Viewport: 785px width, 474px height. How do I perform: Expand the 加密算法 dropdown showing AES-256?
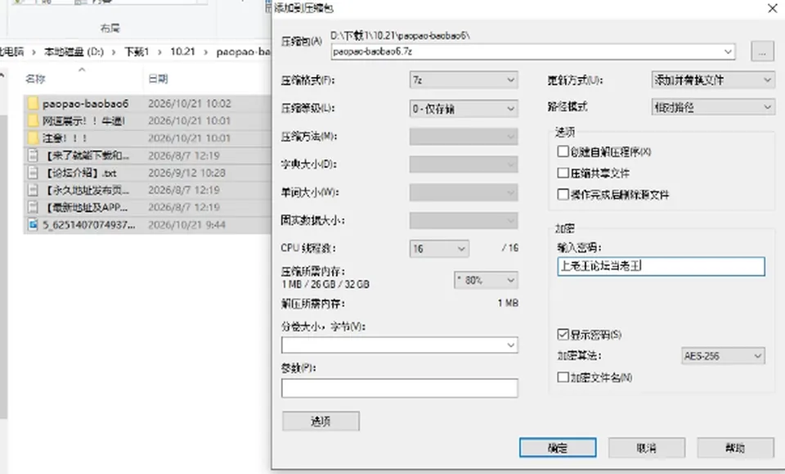[x=723, y=356]
